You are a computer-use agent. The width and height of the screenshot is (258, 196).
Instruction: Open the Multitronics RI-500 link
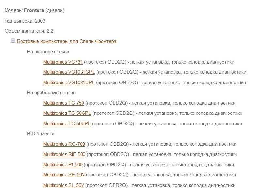[x=63, y=165]
